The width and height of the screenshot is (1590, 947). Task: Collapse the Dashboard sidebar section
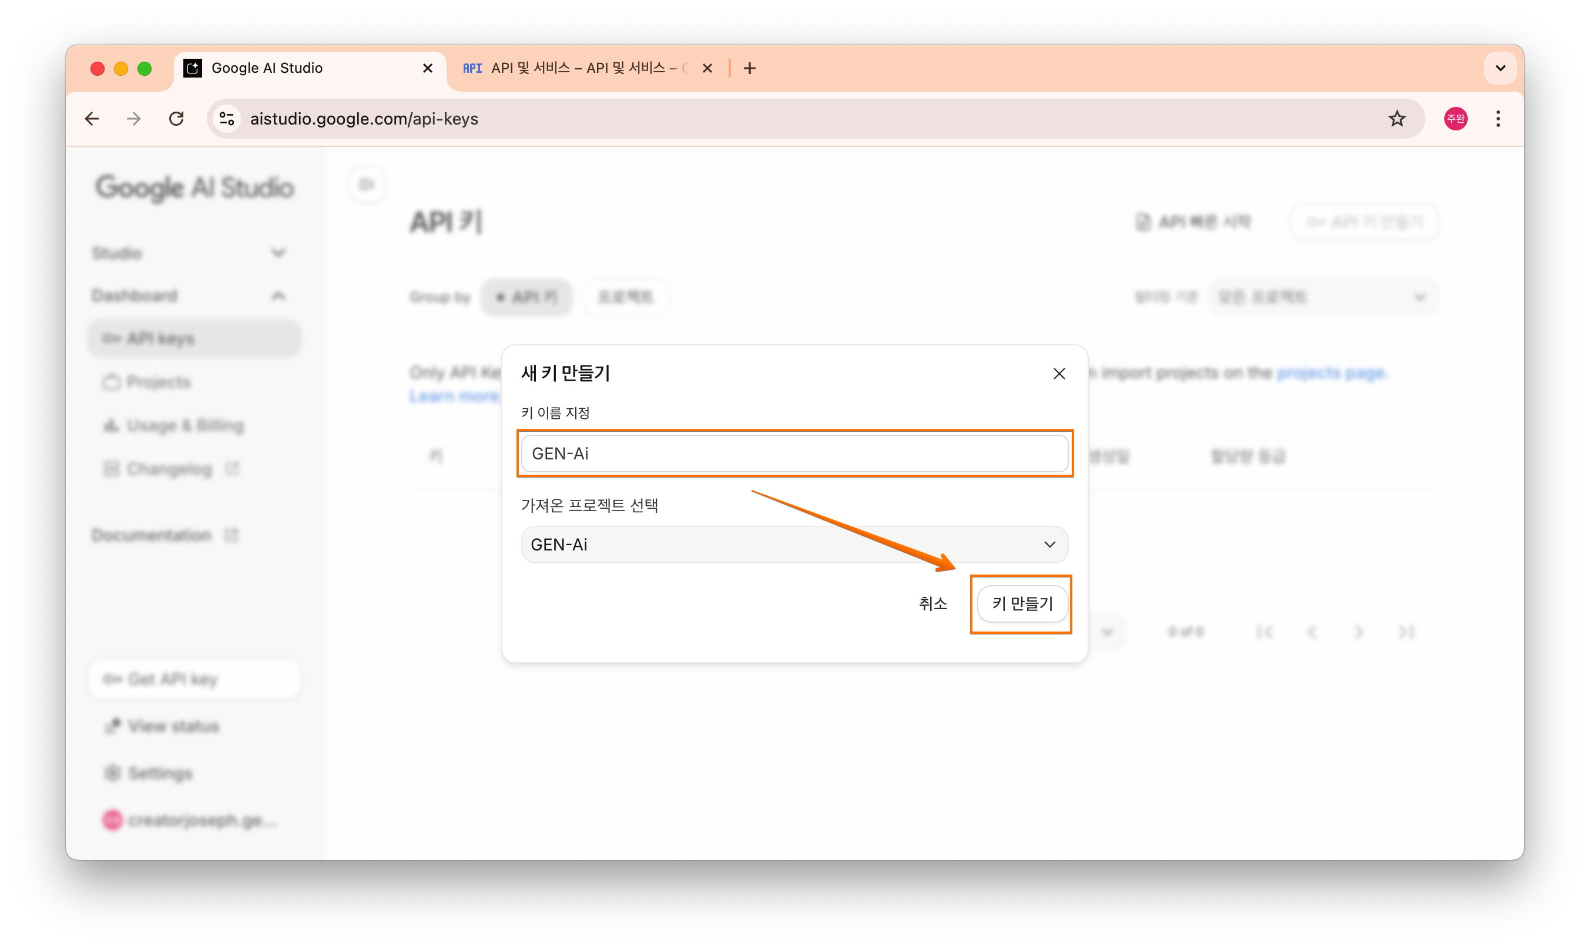pyautogui.click(x=279, y=296)
